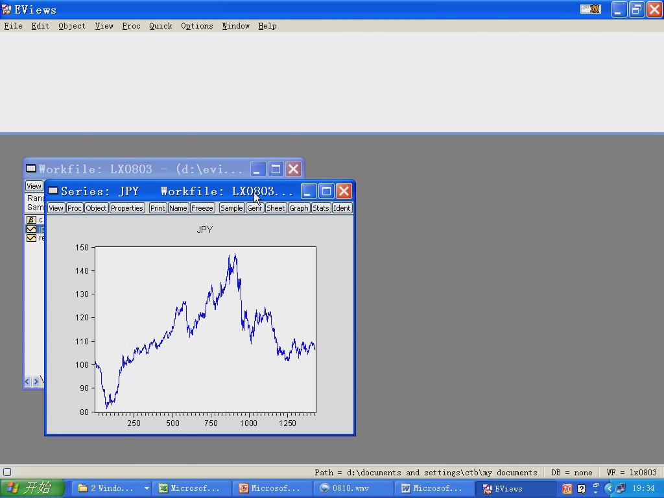664x498 pixels.
Task: Open the File menu
Action: pos(13,26)
